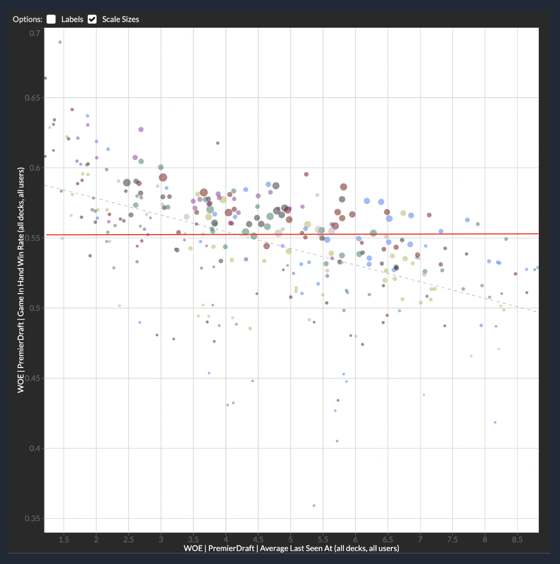560x564 pixels.
Task: Click the large dark red bubble near x equals 3
Action: click(162, 177)
